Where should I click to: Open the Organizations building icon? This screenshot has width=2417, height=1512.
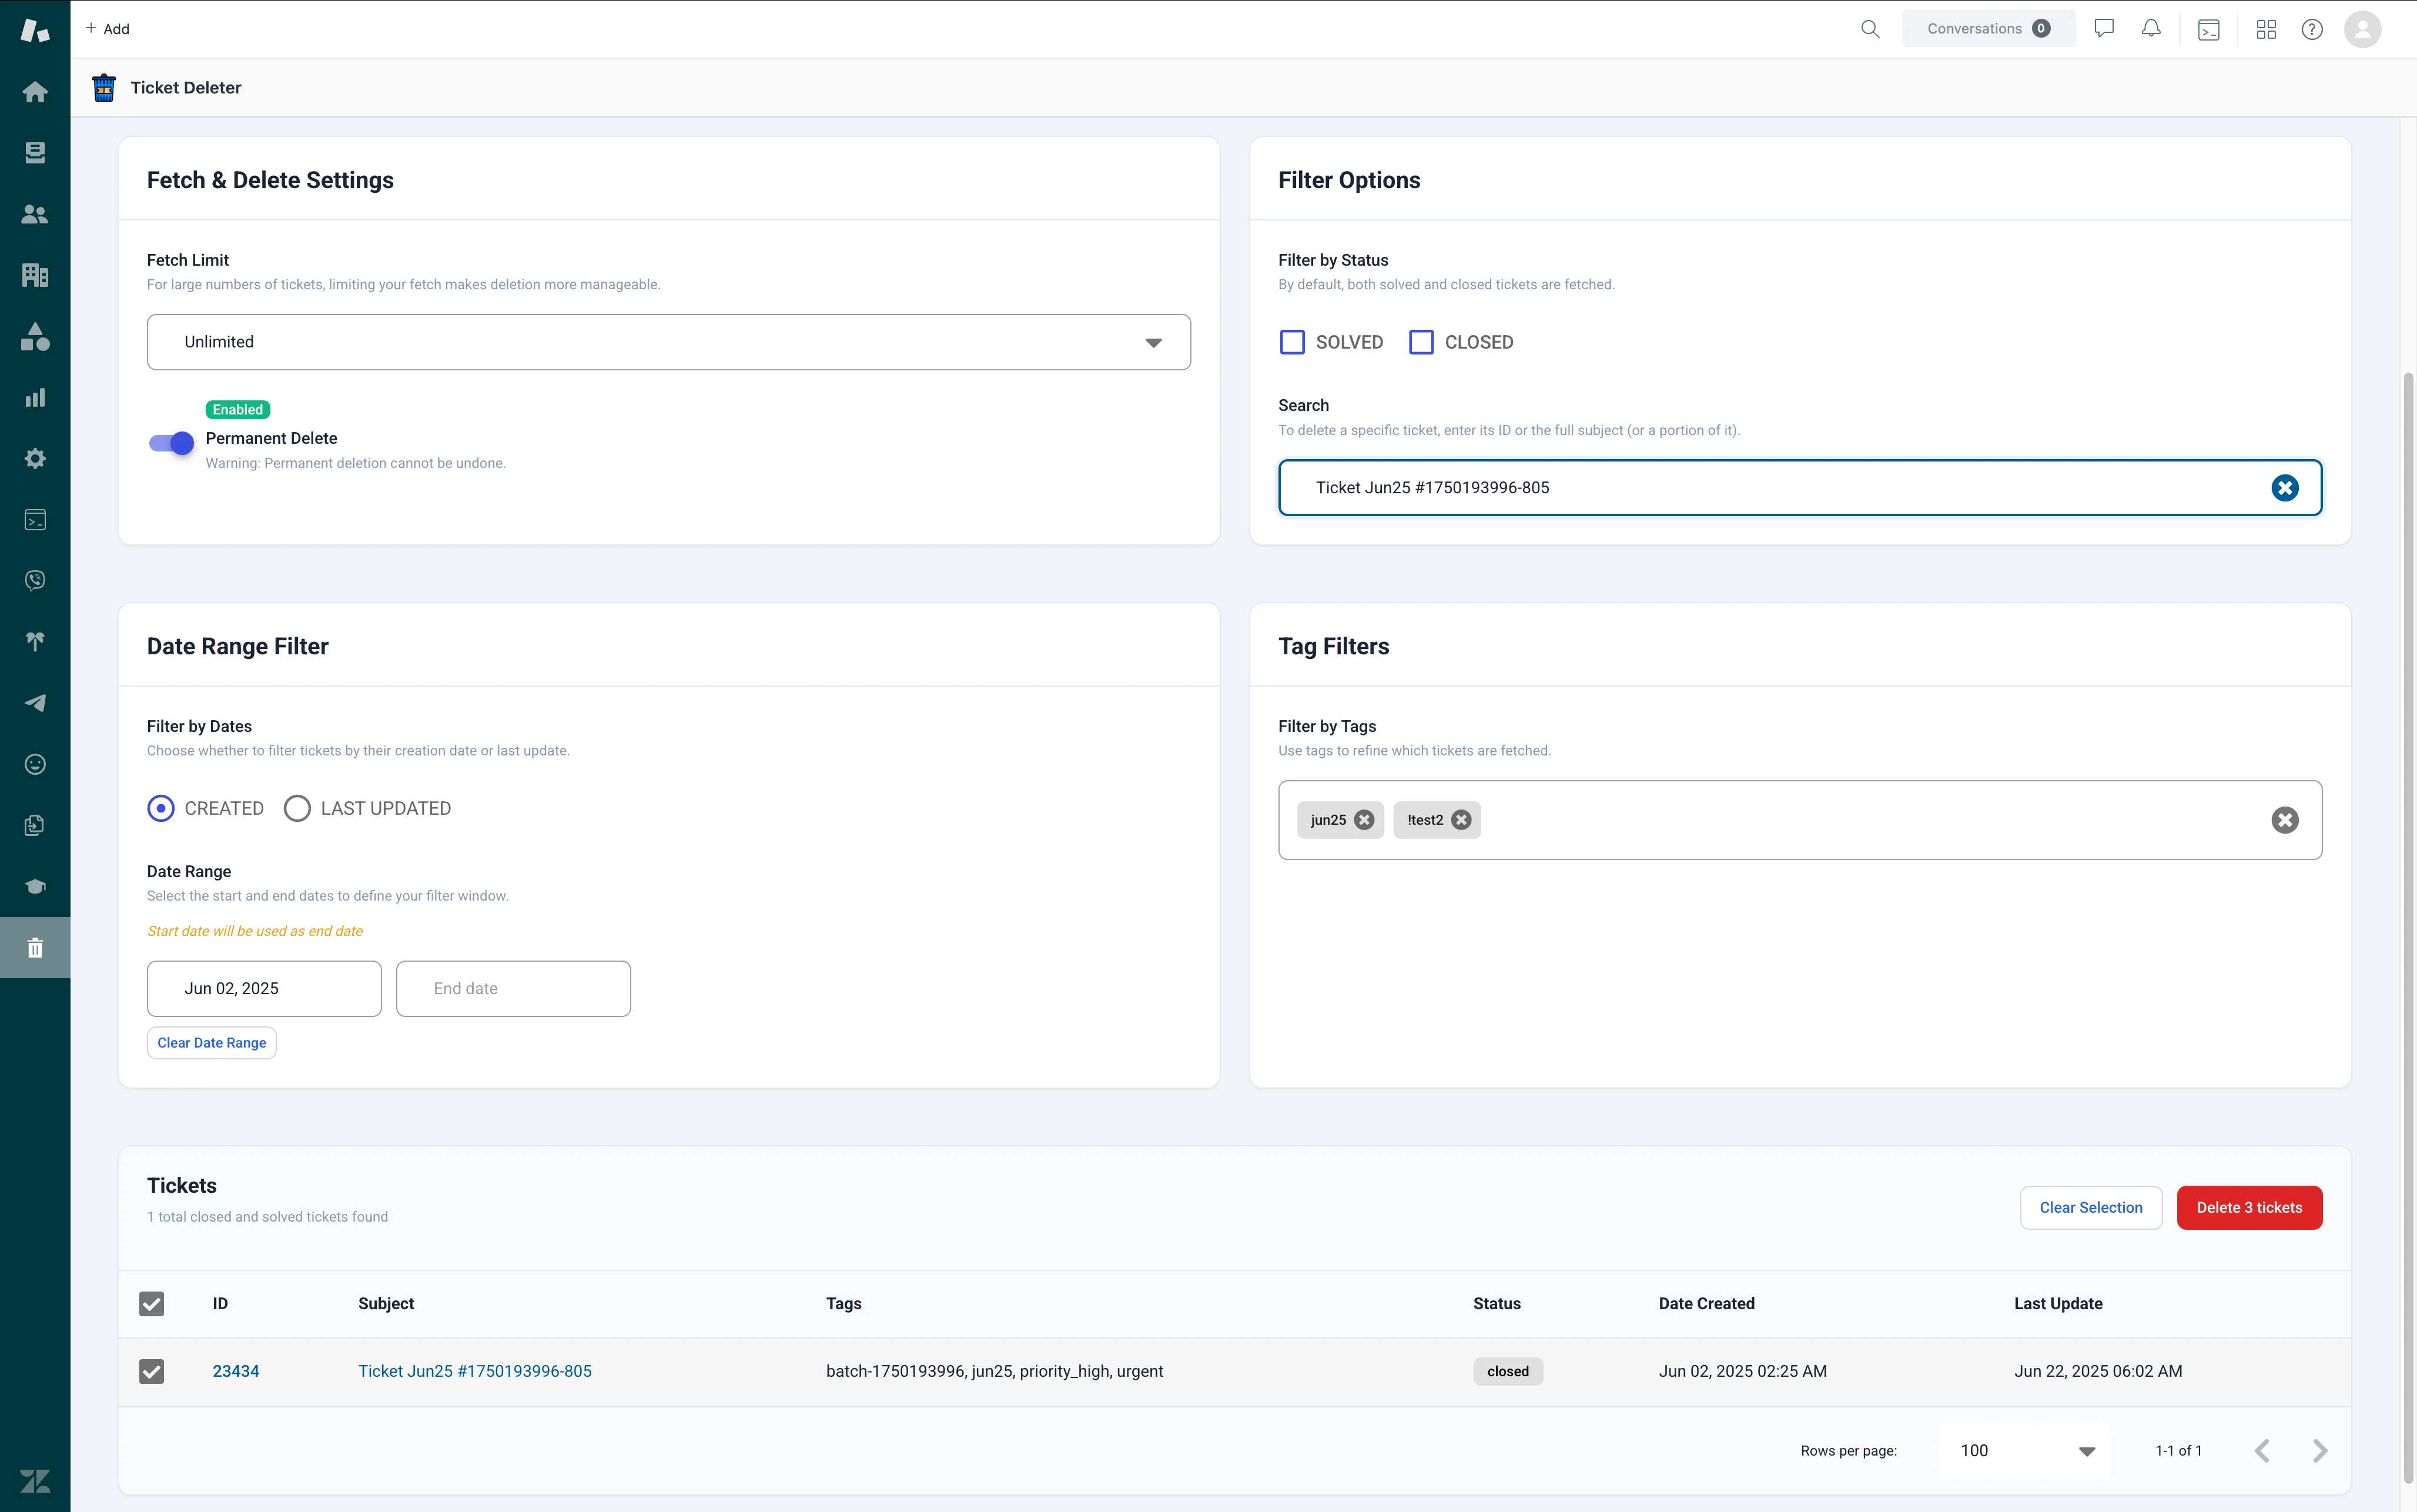(35, 275)
